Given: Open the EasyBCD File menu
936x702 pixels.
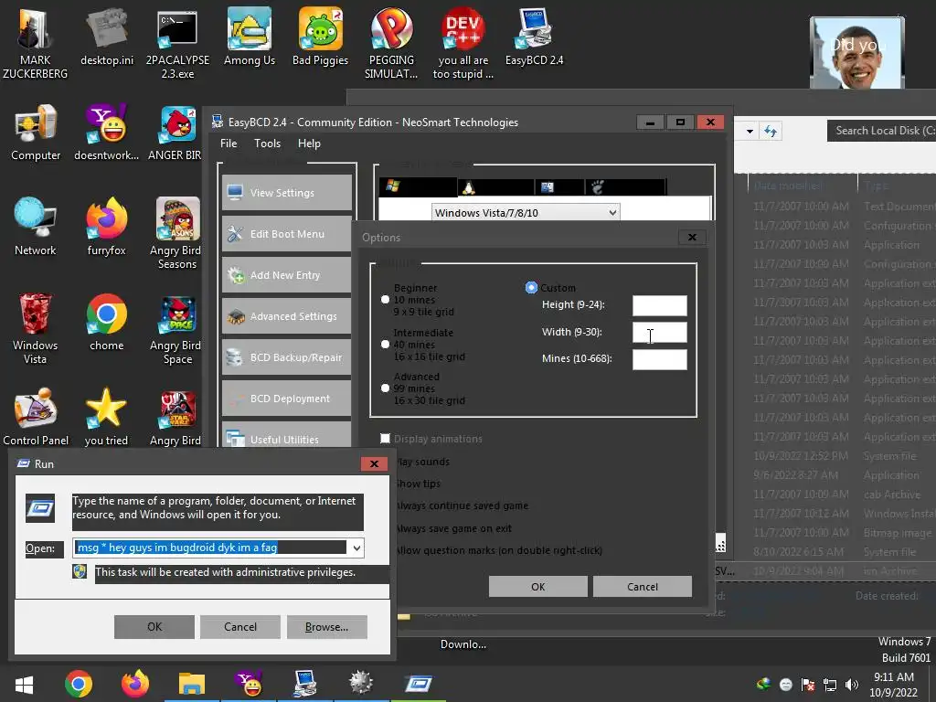Looking at the screenshot, I should click(228, 144).
